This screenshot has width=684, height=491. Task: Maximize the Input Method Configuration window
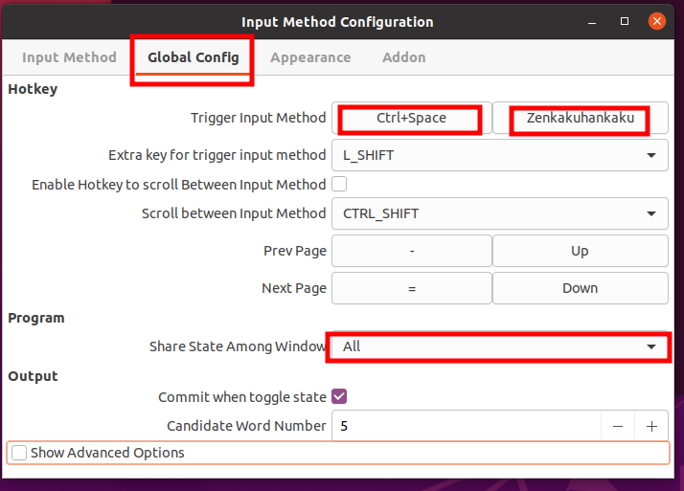click(625, 21)
